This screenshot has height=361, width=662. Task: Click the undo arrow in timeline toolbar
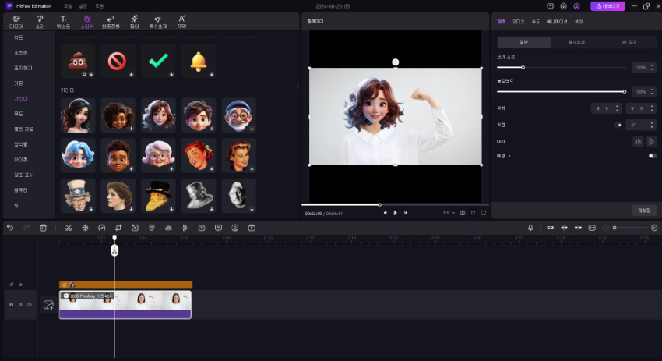pyautogui.click(x=10, y=228)
